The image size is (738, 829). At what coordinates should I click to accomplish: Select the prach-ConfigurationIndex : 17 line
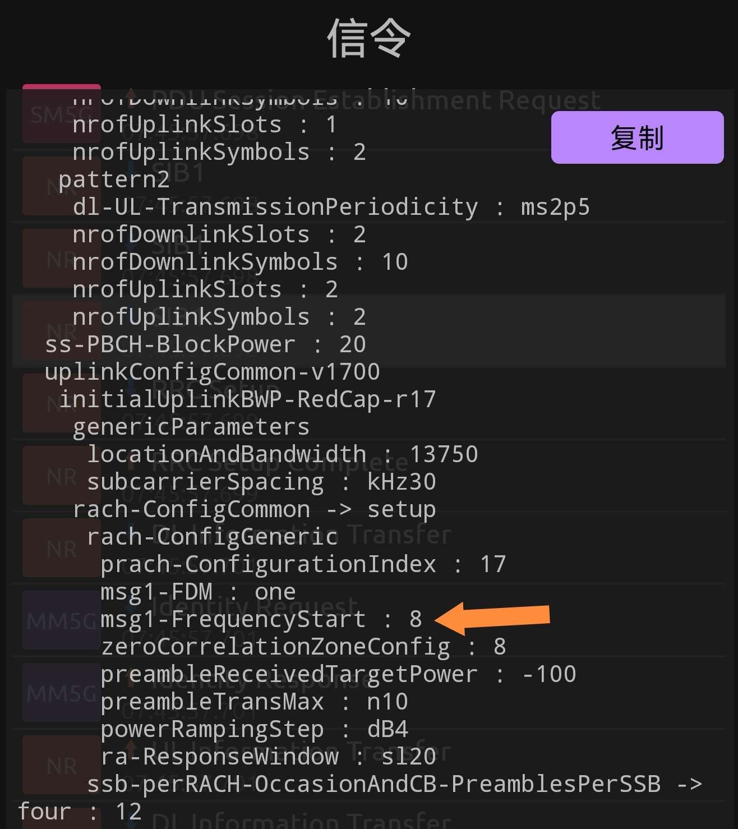click(x=303, y=564)
